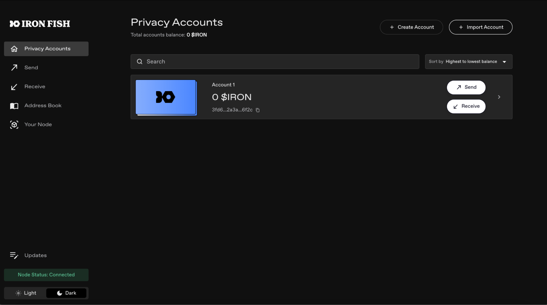Screen dimensions: 547x305
Task: Click the blue Account 1 card thumbnail
Action: pyautogui.click(x=166, y=97)
